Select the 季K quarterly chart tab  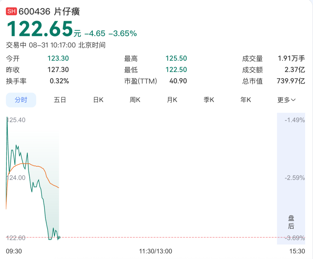tap(209, 100)
